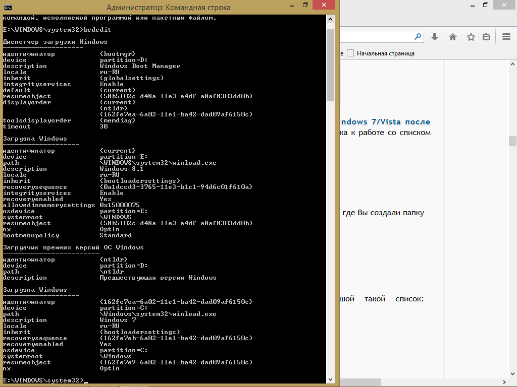Open the blue 'Windows 7/Vista после' heading link
517x387 pixels.
[x=385, y=122]
